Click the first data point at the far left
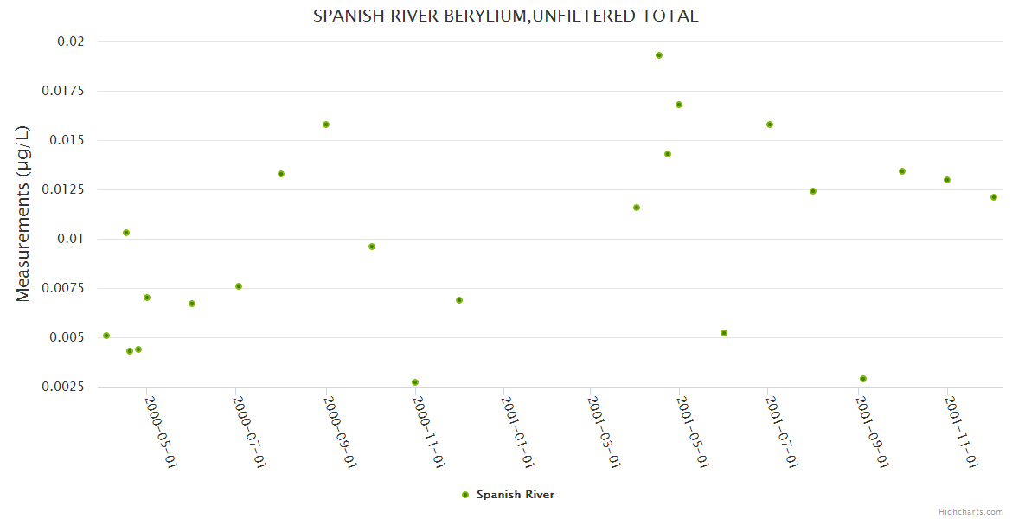The width and height of the screenshot is (1012, 519). (106, 336)
